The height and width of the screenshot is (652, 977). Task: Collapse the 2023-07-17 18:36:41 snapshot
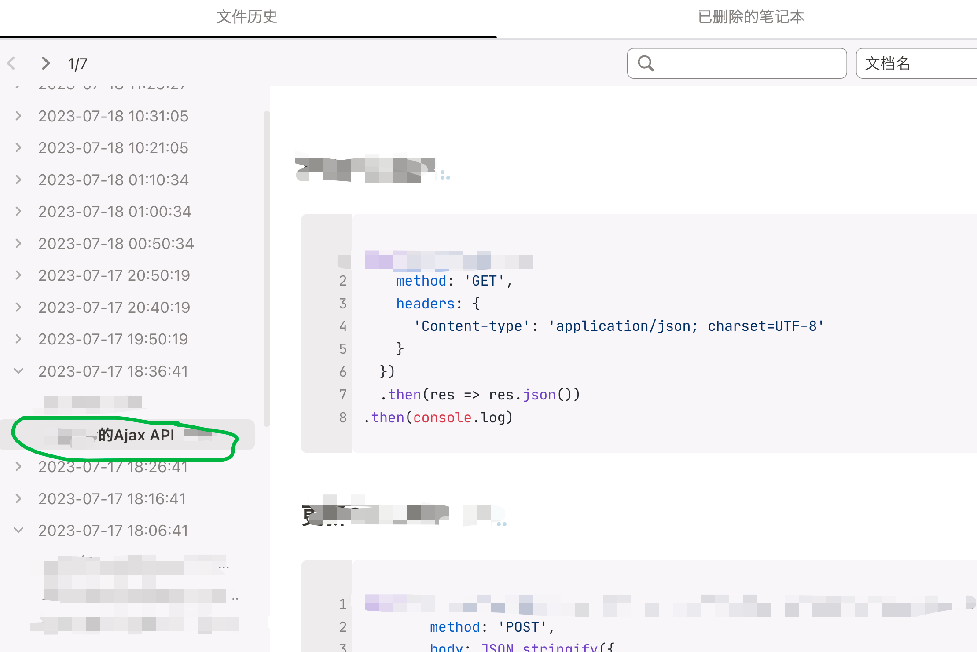click(x=18, y=371)
